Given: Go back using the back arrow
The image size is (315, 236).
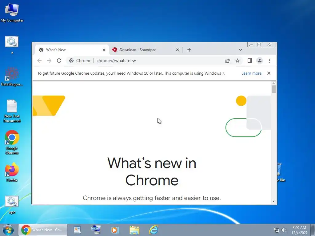Looking at the screenshot, I should click(x=39, y=61).
